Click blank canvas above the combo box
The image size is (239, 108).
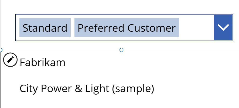119,7
